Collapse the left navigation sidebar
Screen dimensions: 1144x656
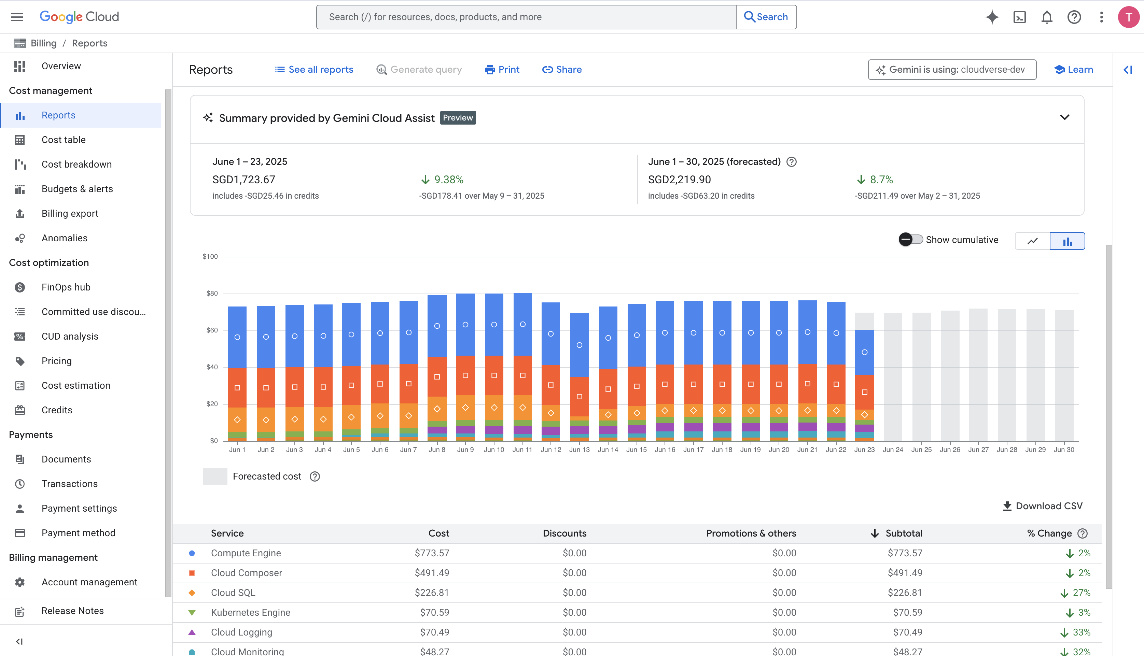19,641
